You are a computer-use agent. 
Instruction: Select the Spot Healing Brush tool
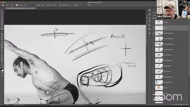(2, 29)
